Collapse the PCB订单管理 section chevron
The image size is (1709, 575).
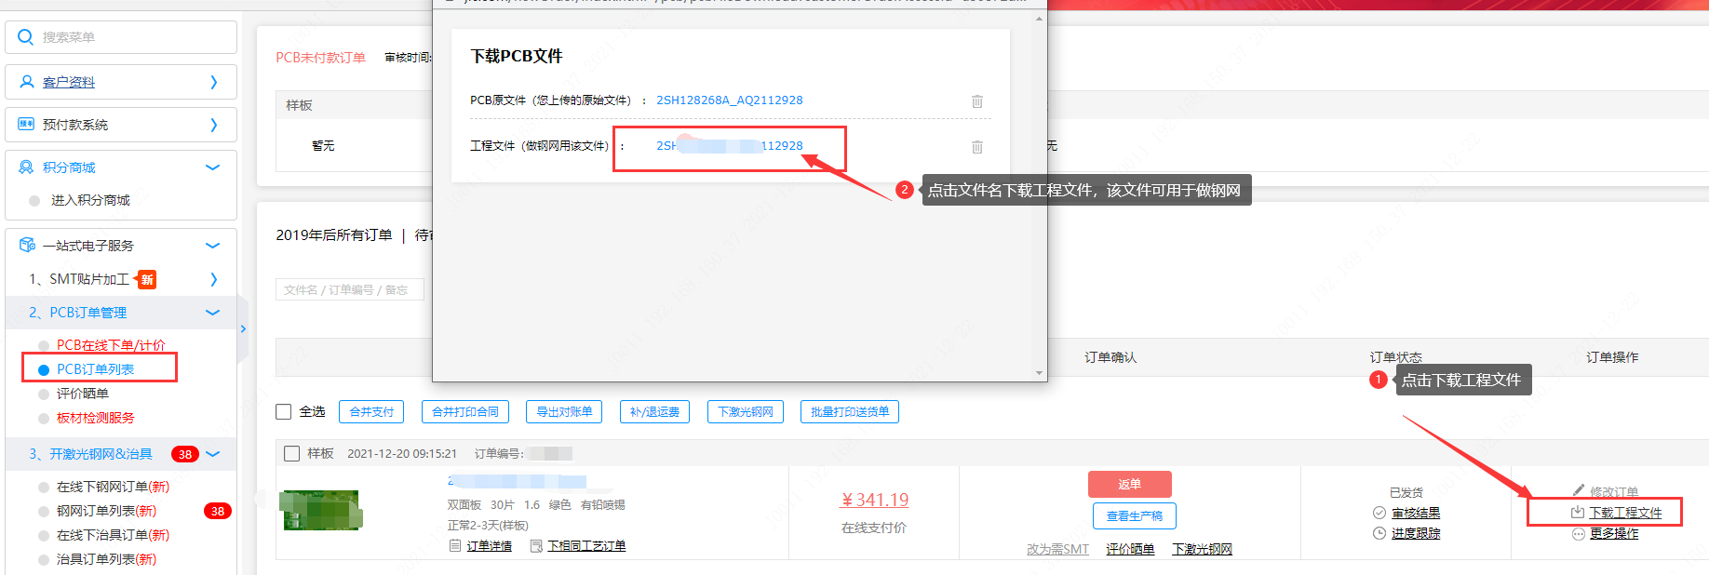[x=212, y=313]
